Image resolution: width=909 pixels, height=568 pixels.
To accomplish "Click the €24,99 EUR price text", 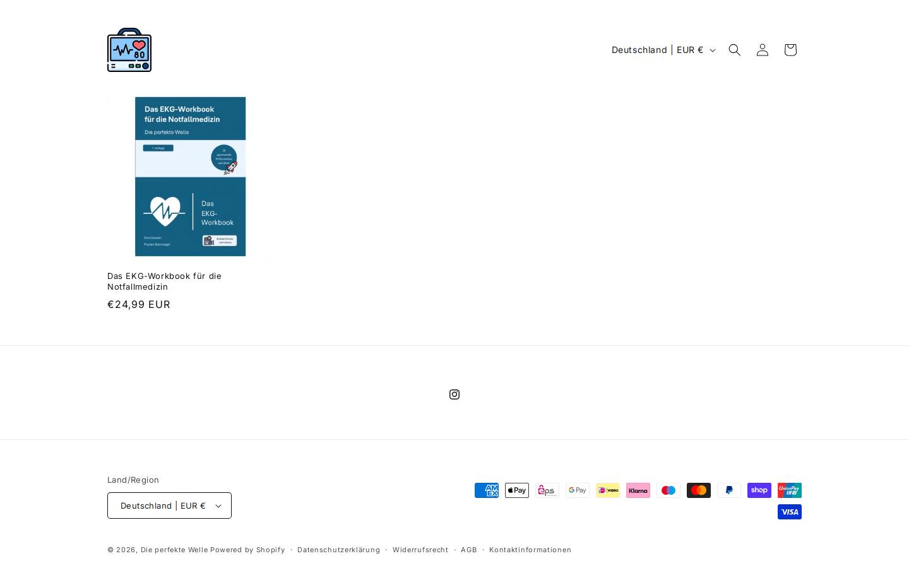I will click(139, 305).
